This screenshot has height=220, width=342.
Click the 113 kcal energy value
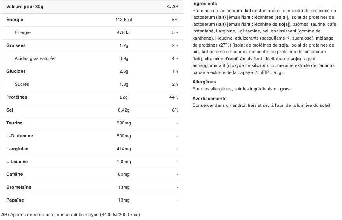[x=124, y=20]
